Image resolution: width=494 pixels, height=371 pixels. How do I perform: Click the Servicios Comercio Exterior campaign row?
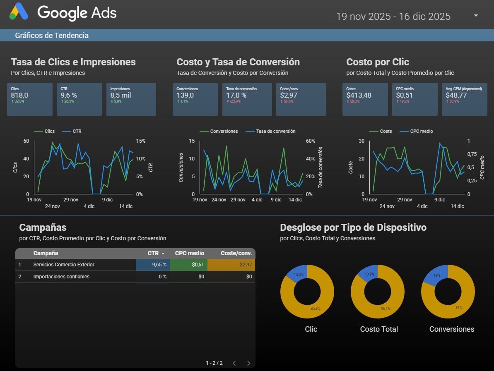click(x=64, y=265)
